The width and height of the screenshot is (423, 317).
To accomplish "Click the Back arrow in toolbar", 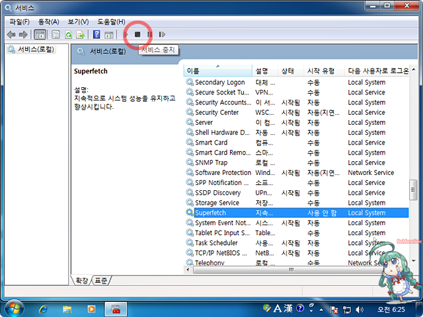I will (11, 34).
